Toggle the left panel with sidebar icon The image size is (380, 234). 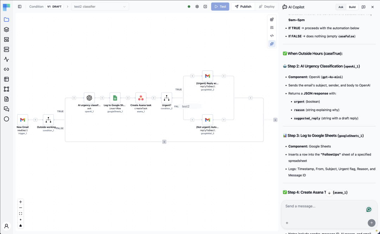pos(20,7)
